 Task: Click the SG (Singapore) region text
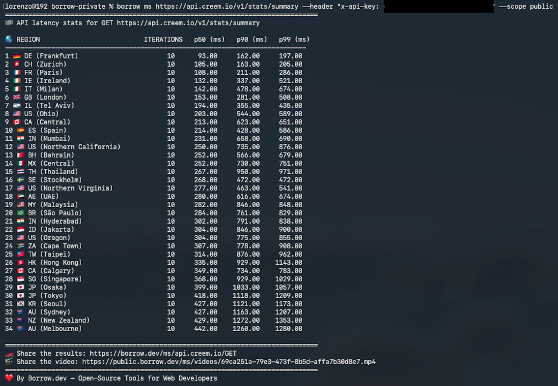coord(55,279)
